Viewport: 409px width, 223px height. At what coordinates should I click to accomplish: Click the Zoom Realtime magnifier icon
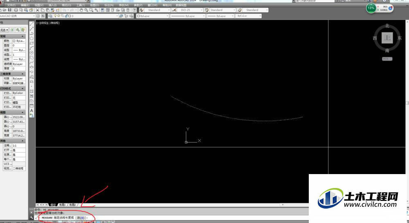point(86,10)
